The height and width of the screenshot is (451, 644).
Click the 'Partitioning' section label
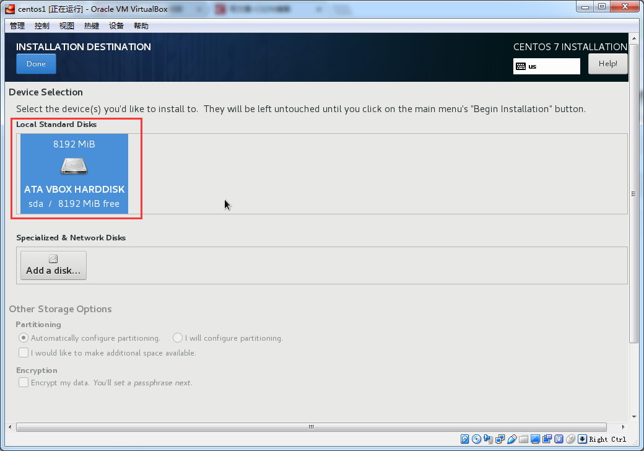pos(38,325)
